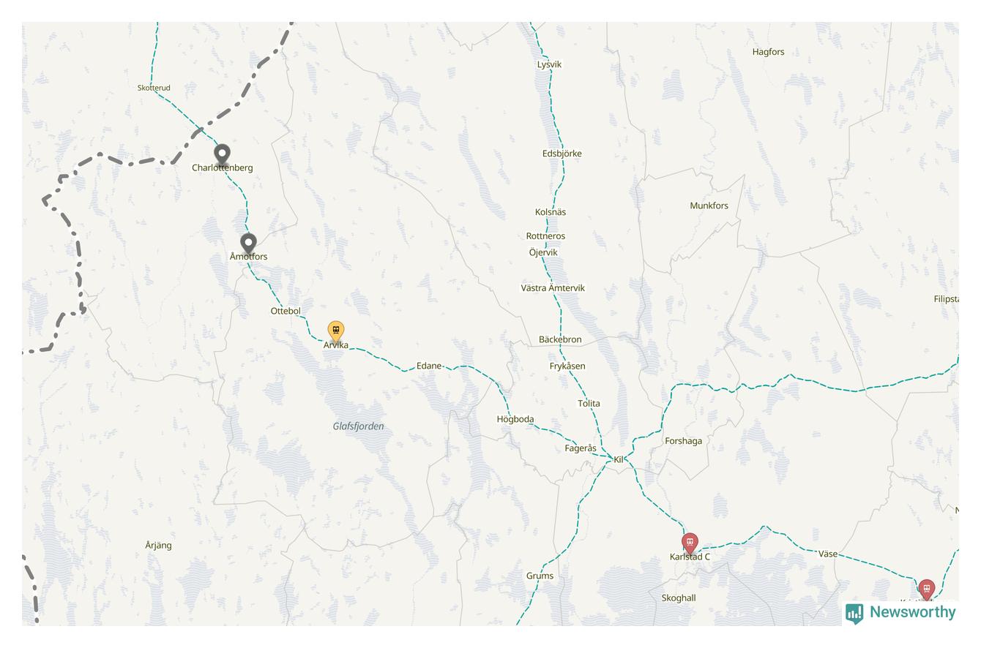981x648 pixels.
Task: Select the Västra Ämtervik label
Action: coord(553,288)
